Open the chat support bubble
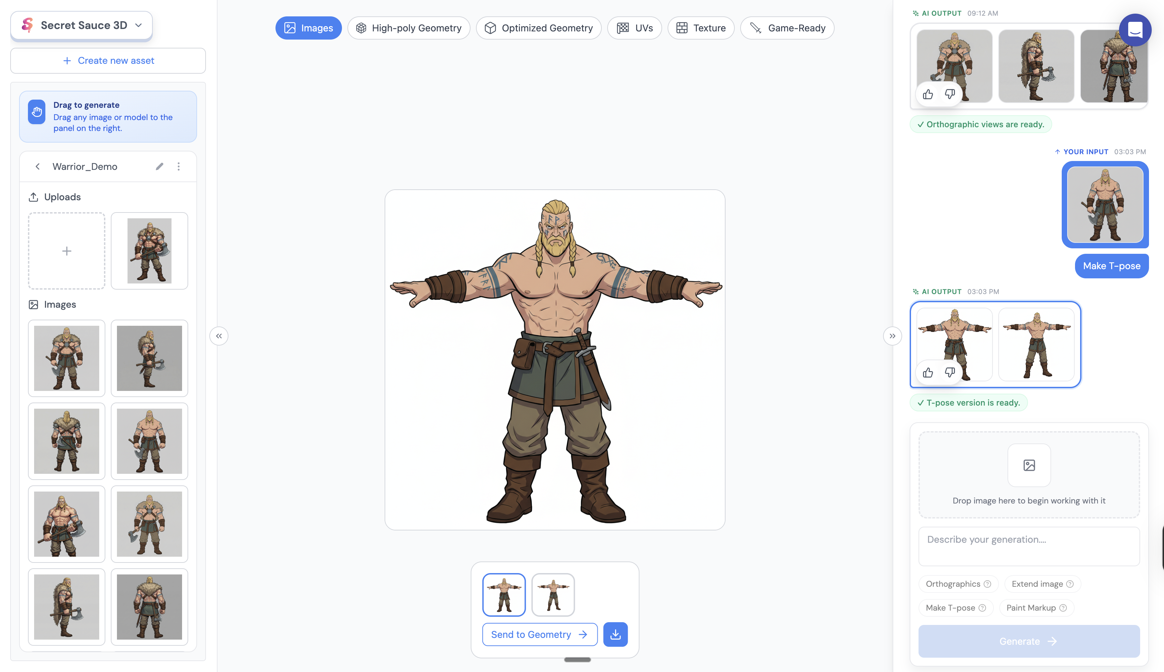 (1135, 30)
